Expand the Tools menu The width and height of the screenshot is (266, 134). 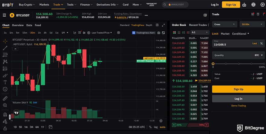pyautogui.click(x=71, y=5)
